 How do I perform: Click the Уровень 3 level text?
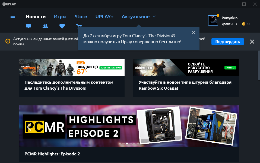point(229,24)
